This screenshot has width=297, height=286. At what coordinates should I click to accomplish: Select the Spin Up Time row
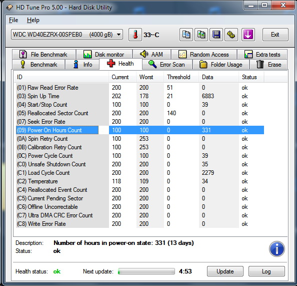coord(140,96)
